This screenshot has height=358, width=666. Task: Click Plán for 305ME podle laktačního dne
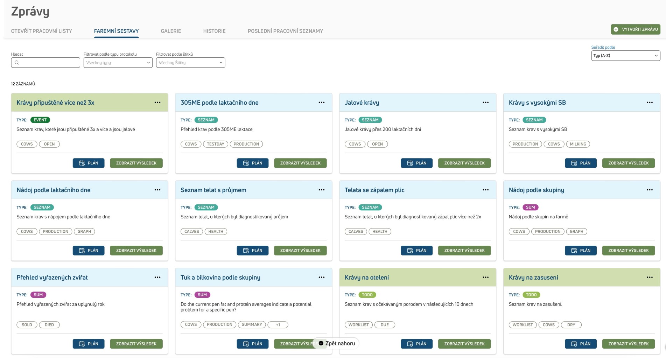click(x=253, y=163)
